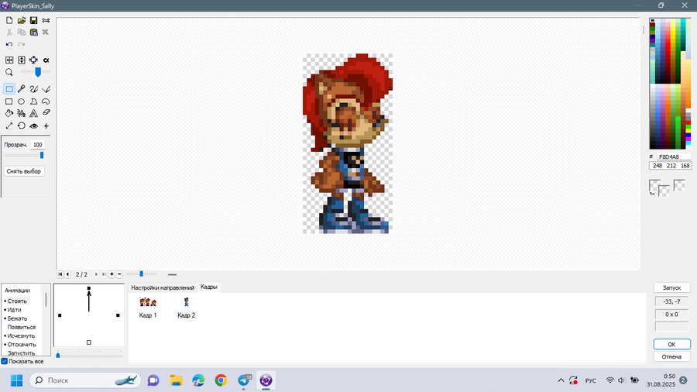Screen dimensions: 697x392
Task: Open File Explorer from the taskbar
Action: coord(176,380)
